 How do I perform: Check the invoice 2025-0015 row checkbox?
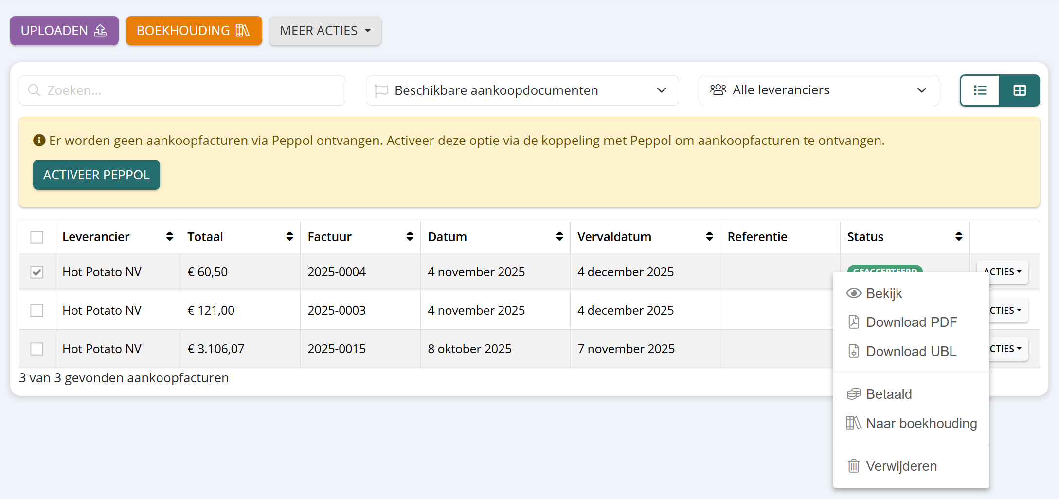pos(37,349)
